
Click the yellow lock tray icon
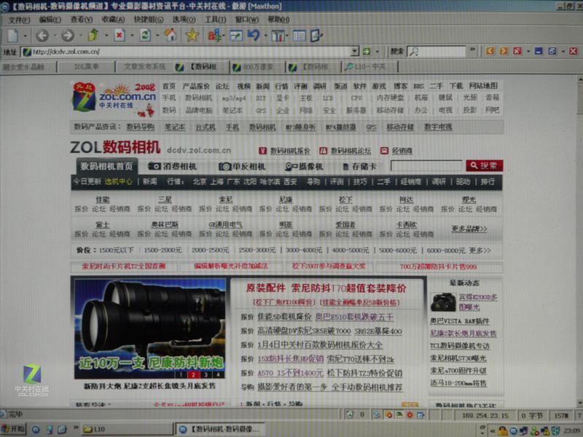pos(502,431)
